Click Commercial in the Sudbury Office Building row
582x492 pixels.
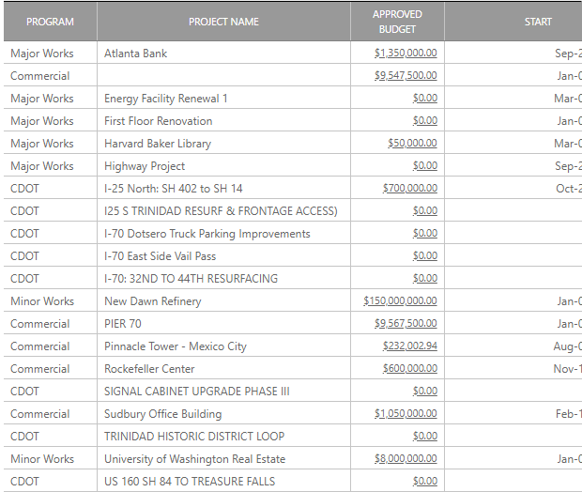[x=40, y=414]
